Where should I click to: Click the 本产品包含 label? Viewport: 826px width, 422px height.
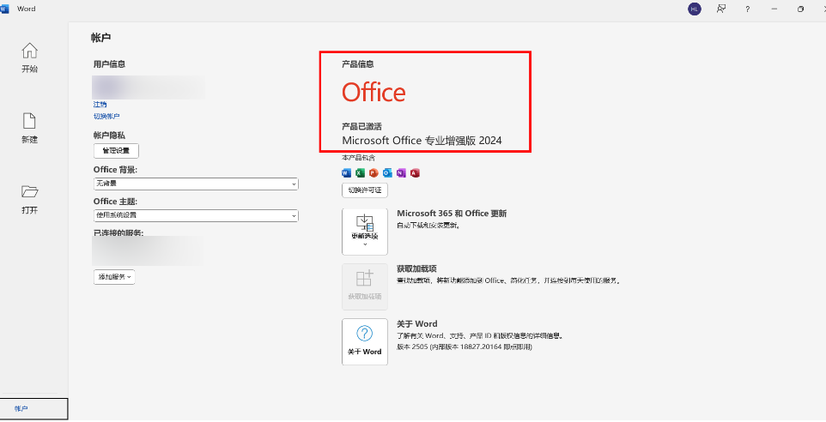coord(358,158)
